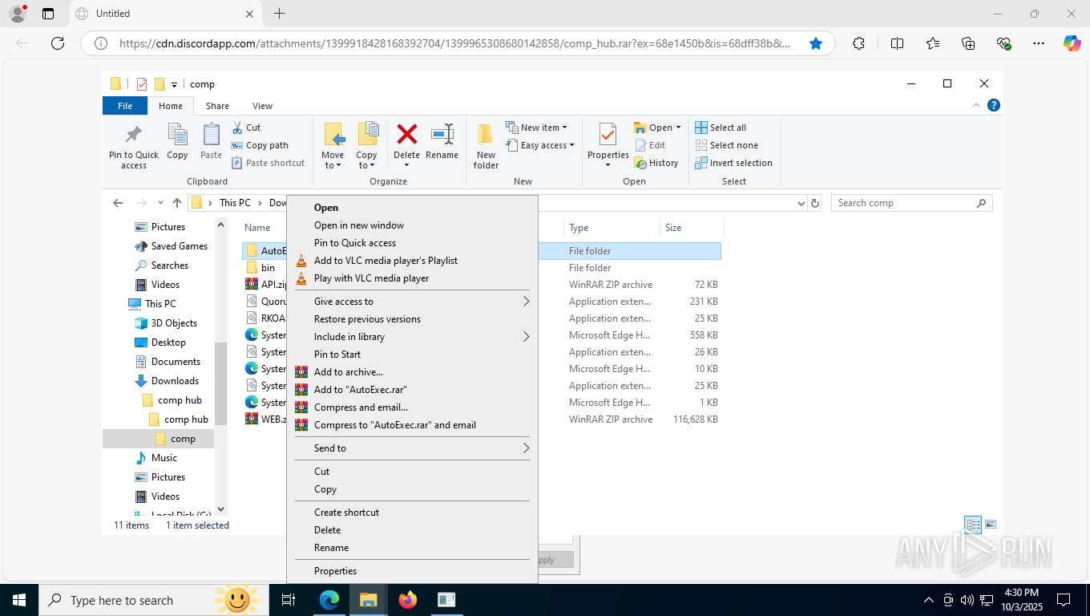
Task: Select 3D Objects in navigation pane
Action: pyautogui.click(x=165, y=323)
